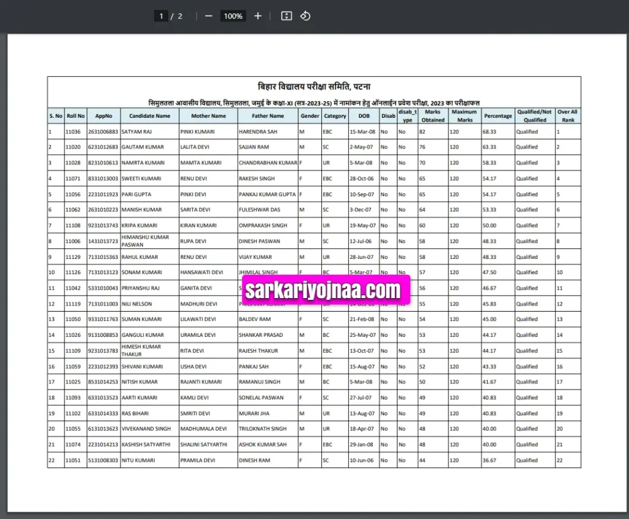Click the Candidate Name column header
The width and height of the screenshot is (629, 519).
(x=150, y=116)
